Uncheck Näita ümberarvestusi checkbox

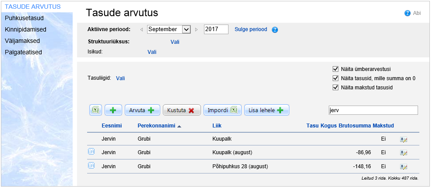pos(336,69)
